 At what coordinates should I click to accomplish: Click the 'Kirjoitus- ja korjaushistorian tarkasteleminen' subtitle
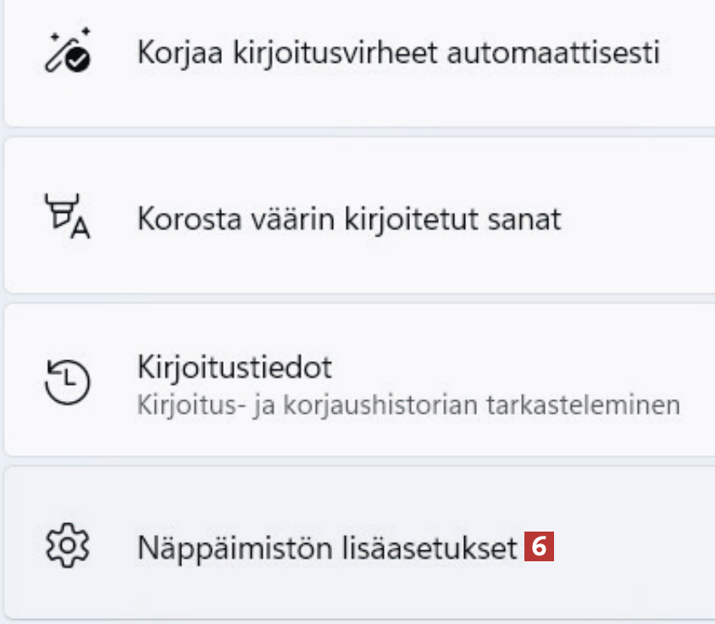[x=408, y=404]
